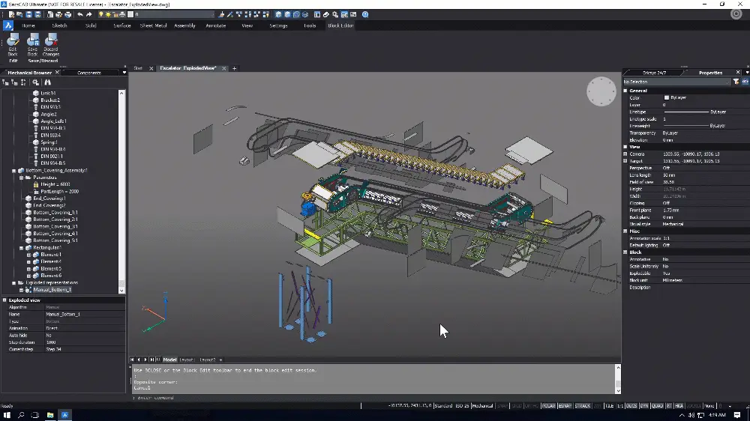Image resolution: width=750 pixels, height=421 pixels.
Task: Collapse the Rectangular:1 tree node
Action: (22, 247)
